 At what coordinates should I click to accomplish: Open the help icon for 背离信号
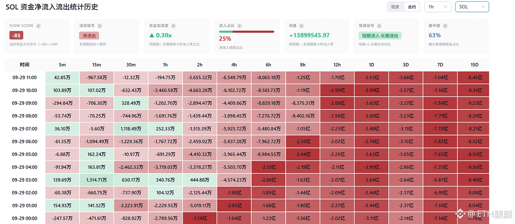379,26
